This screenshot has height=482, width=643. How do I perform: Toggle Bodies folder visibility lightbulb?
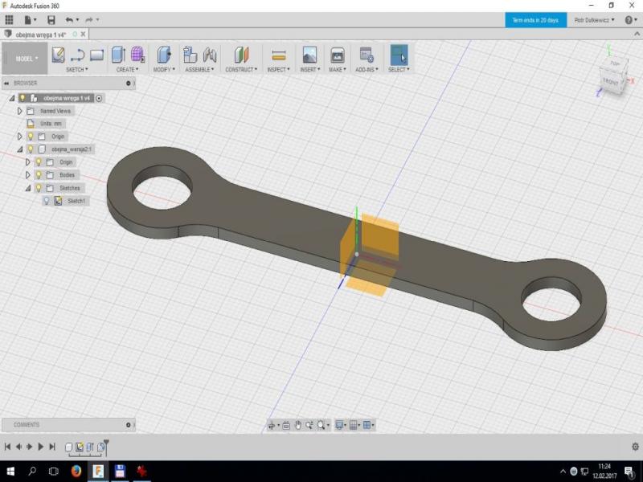(x=38, y=175)
